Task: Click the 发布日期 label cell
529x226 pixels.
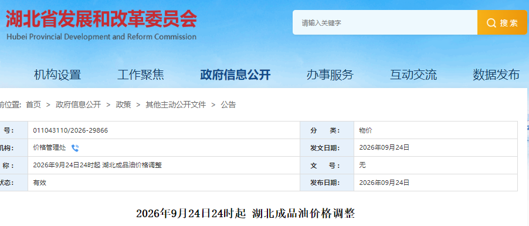Action: point(327,183)
